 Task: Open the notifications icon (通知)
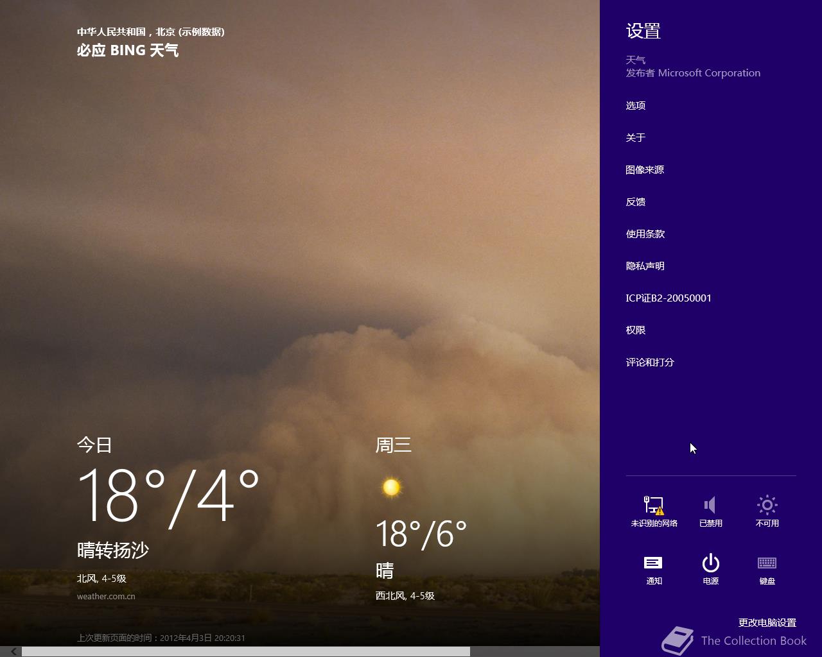(654, 569)
